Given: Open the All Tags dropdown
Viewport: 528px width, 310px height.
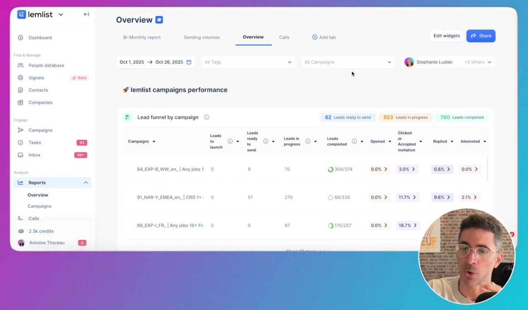Looking at the screenshot, I should pos(248,62).
